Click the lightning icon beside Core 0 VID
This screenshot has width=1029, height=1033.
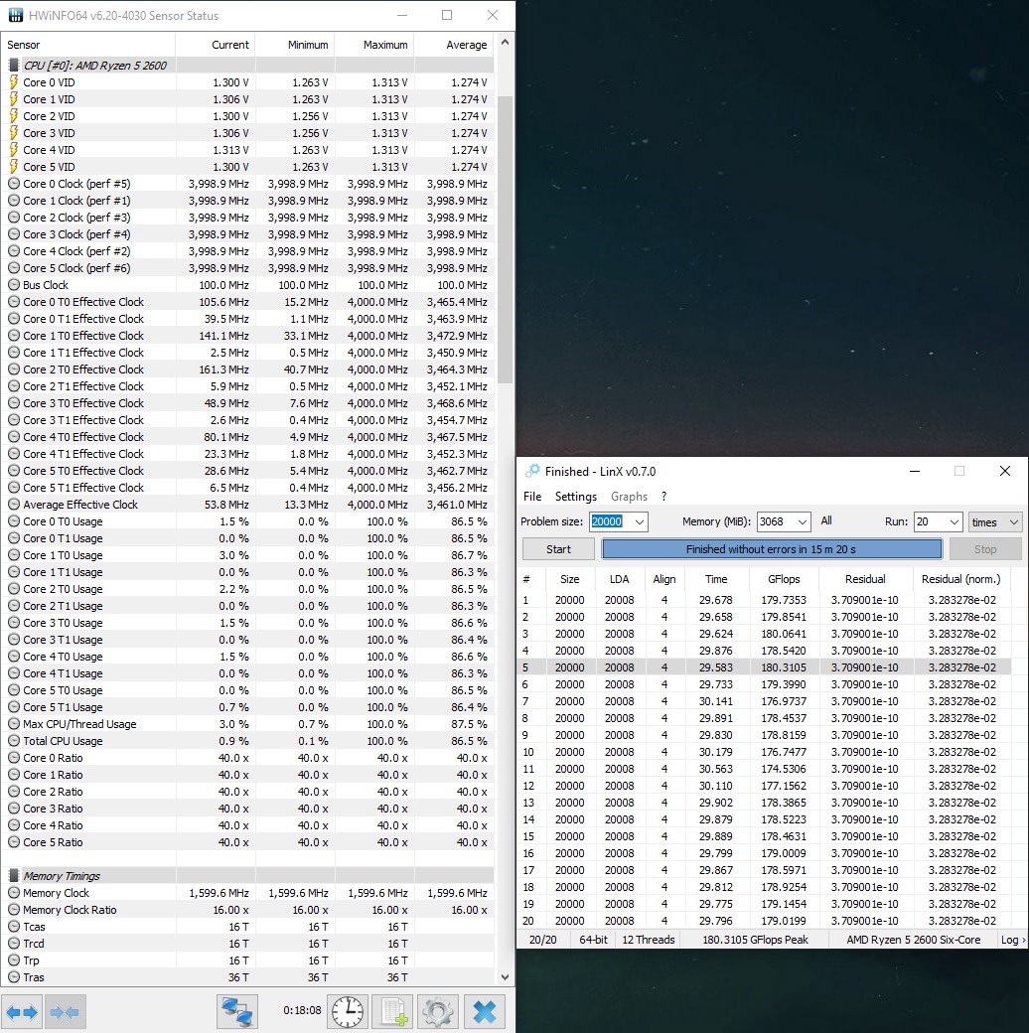pyautogui.click(x=13, y=82)
